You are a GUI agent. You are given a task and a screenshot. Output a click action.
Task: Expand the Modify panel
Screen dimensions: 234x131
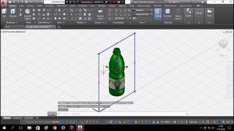coord(81,23)
